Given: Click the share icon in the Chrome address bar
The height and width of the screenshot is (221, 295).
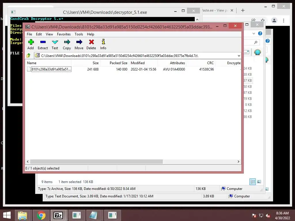Looking at the screenshot, I should (x=254, y=20).
